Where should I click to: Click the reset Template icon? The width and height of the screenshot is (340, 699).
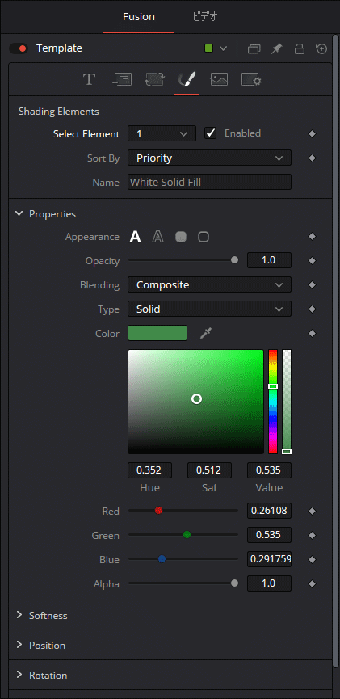click(321, 48)
